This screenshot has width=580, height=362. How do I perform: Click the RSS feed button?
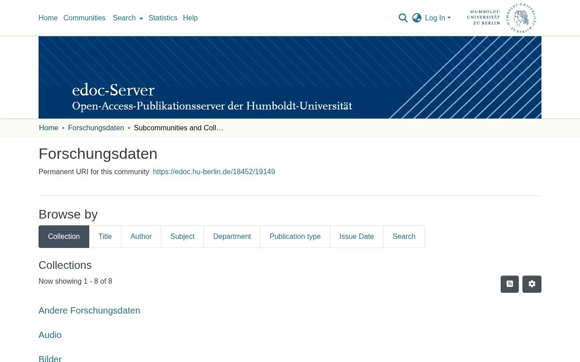[510, 284]
